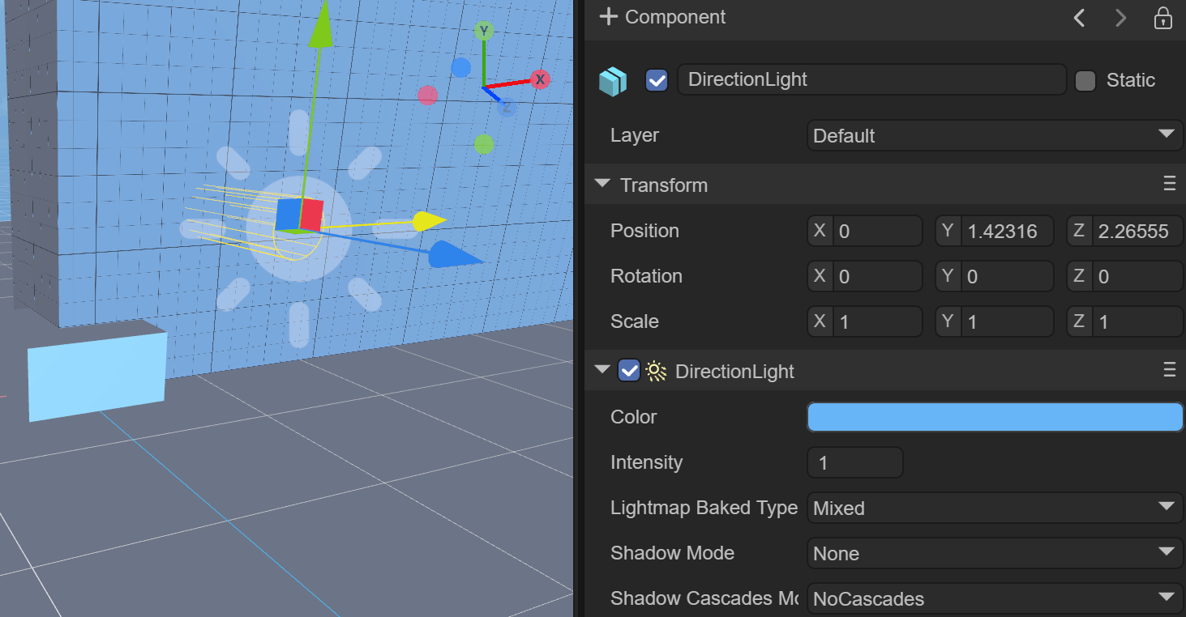The width and height of the screenshot is (1186, 617).
Task: Toggle the DirectionLight node active checkbox
Action: (x=657, y=80)
